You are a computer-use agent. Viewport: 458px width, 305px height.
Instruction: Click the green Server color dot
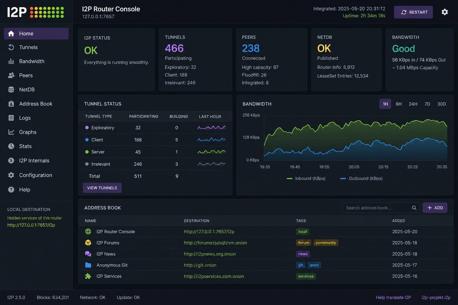coord(87,152)
